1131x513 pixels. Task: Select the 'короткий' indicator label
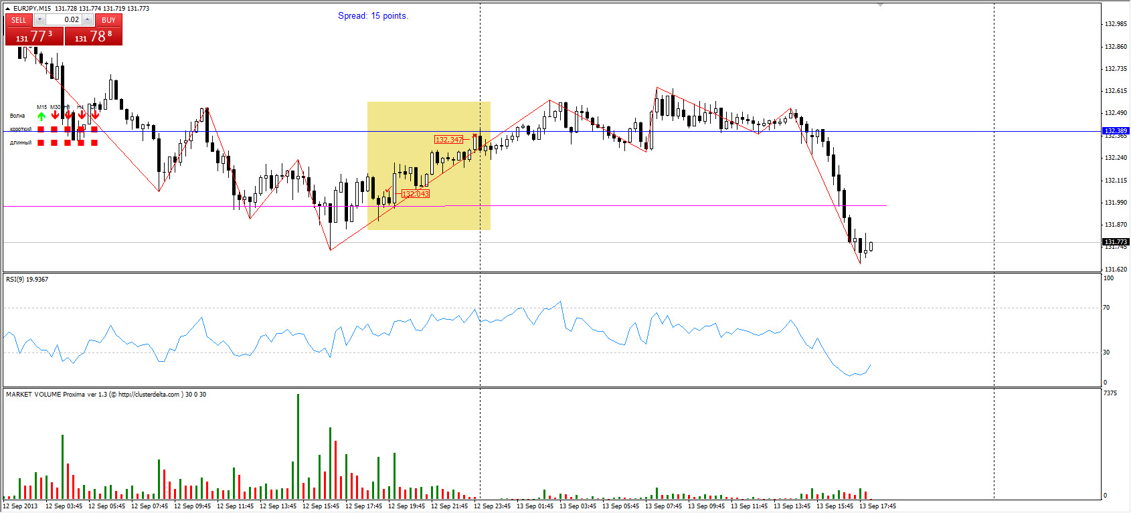click(x=21, y=129)
